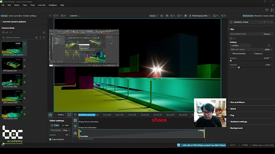Toggle the loop playback icon

[70, 115]
